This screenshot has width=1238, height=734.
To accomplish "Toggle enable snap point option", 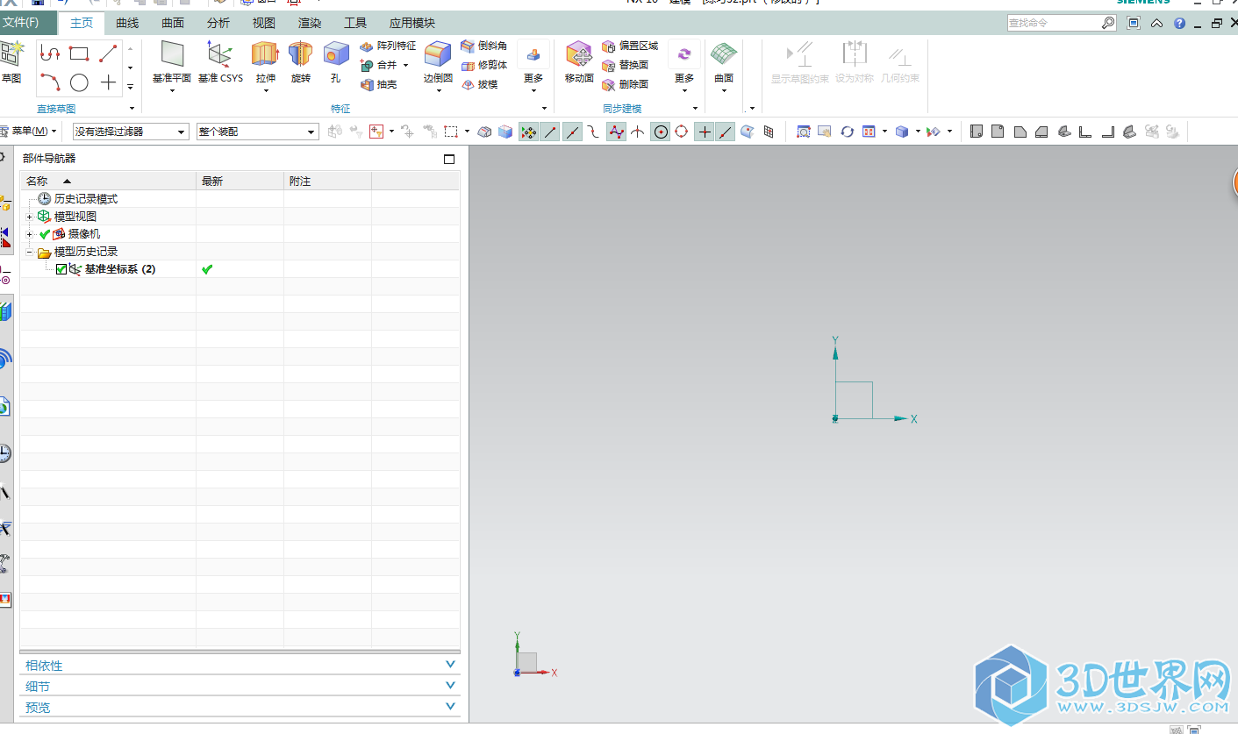I will 528,132.
